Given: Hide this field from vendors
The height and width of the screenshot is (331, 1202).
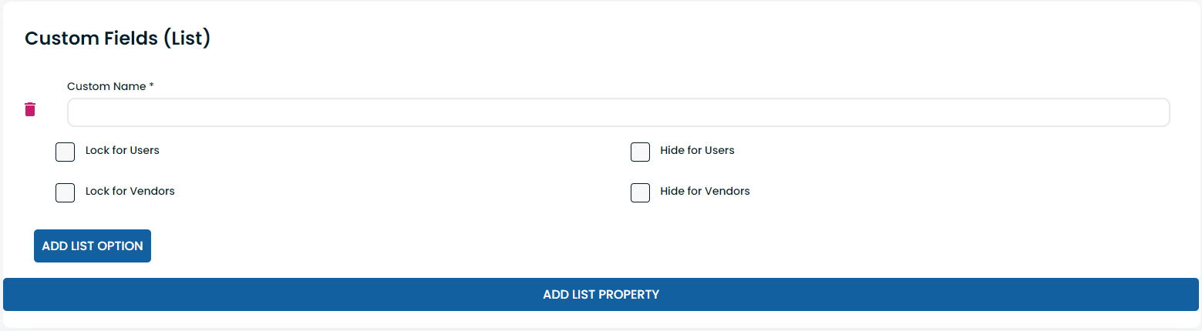Looking at the screenshot, I should pos(640,192).
